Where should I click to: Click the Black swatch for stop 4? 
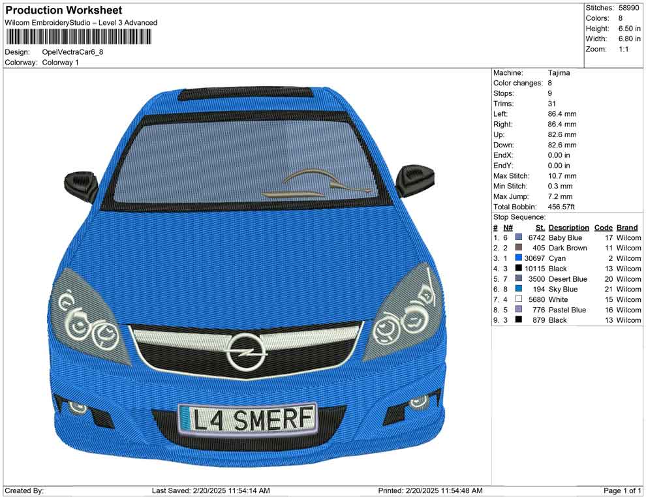pos(517,269)
